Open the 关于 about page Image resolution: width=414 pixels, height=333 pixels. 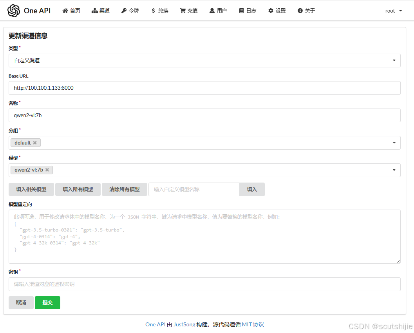[306, 11]
